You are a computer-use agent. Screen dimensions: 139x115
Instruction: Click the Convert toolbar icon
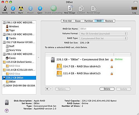pyautogui.click(x=81, y=8)
